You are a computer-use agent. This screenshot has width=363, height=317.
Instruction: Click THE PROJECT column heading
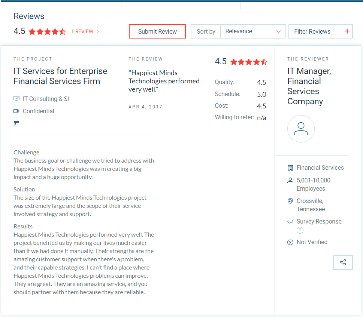tap(33, 59)
